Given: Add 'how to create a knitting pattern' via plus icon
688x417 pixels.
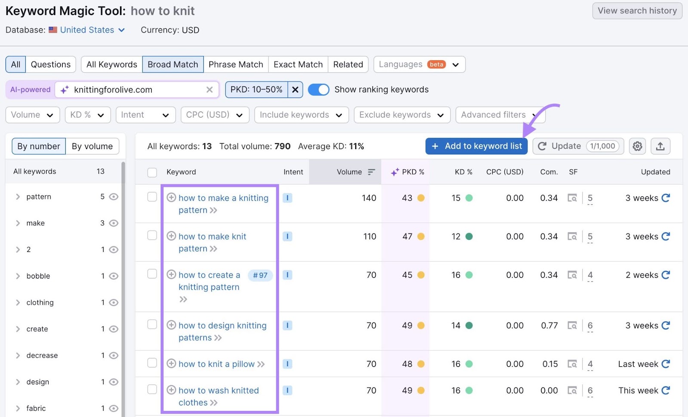Looking at the screenshot, I should click(171, 274).
